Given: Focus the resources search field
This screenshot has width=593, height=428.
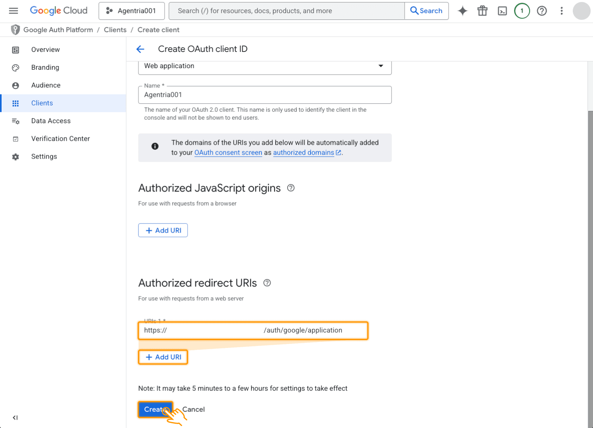Looking at the screenshot, I should [287, 11].
